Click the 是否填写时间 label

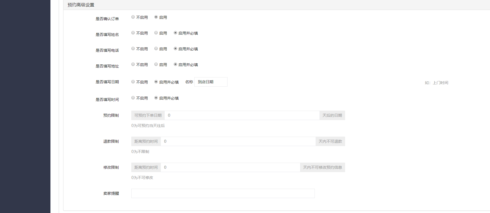tap(107, 100)
